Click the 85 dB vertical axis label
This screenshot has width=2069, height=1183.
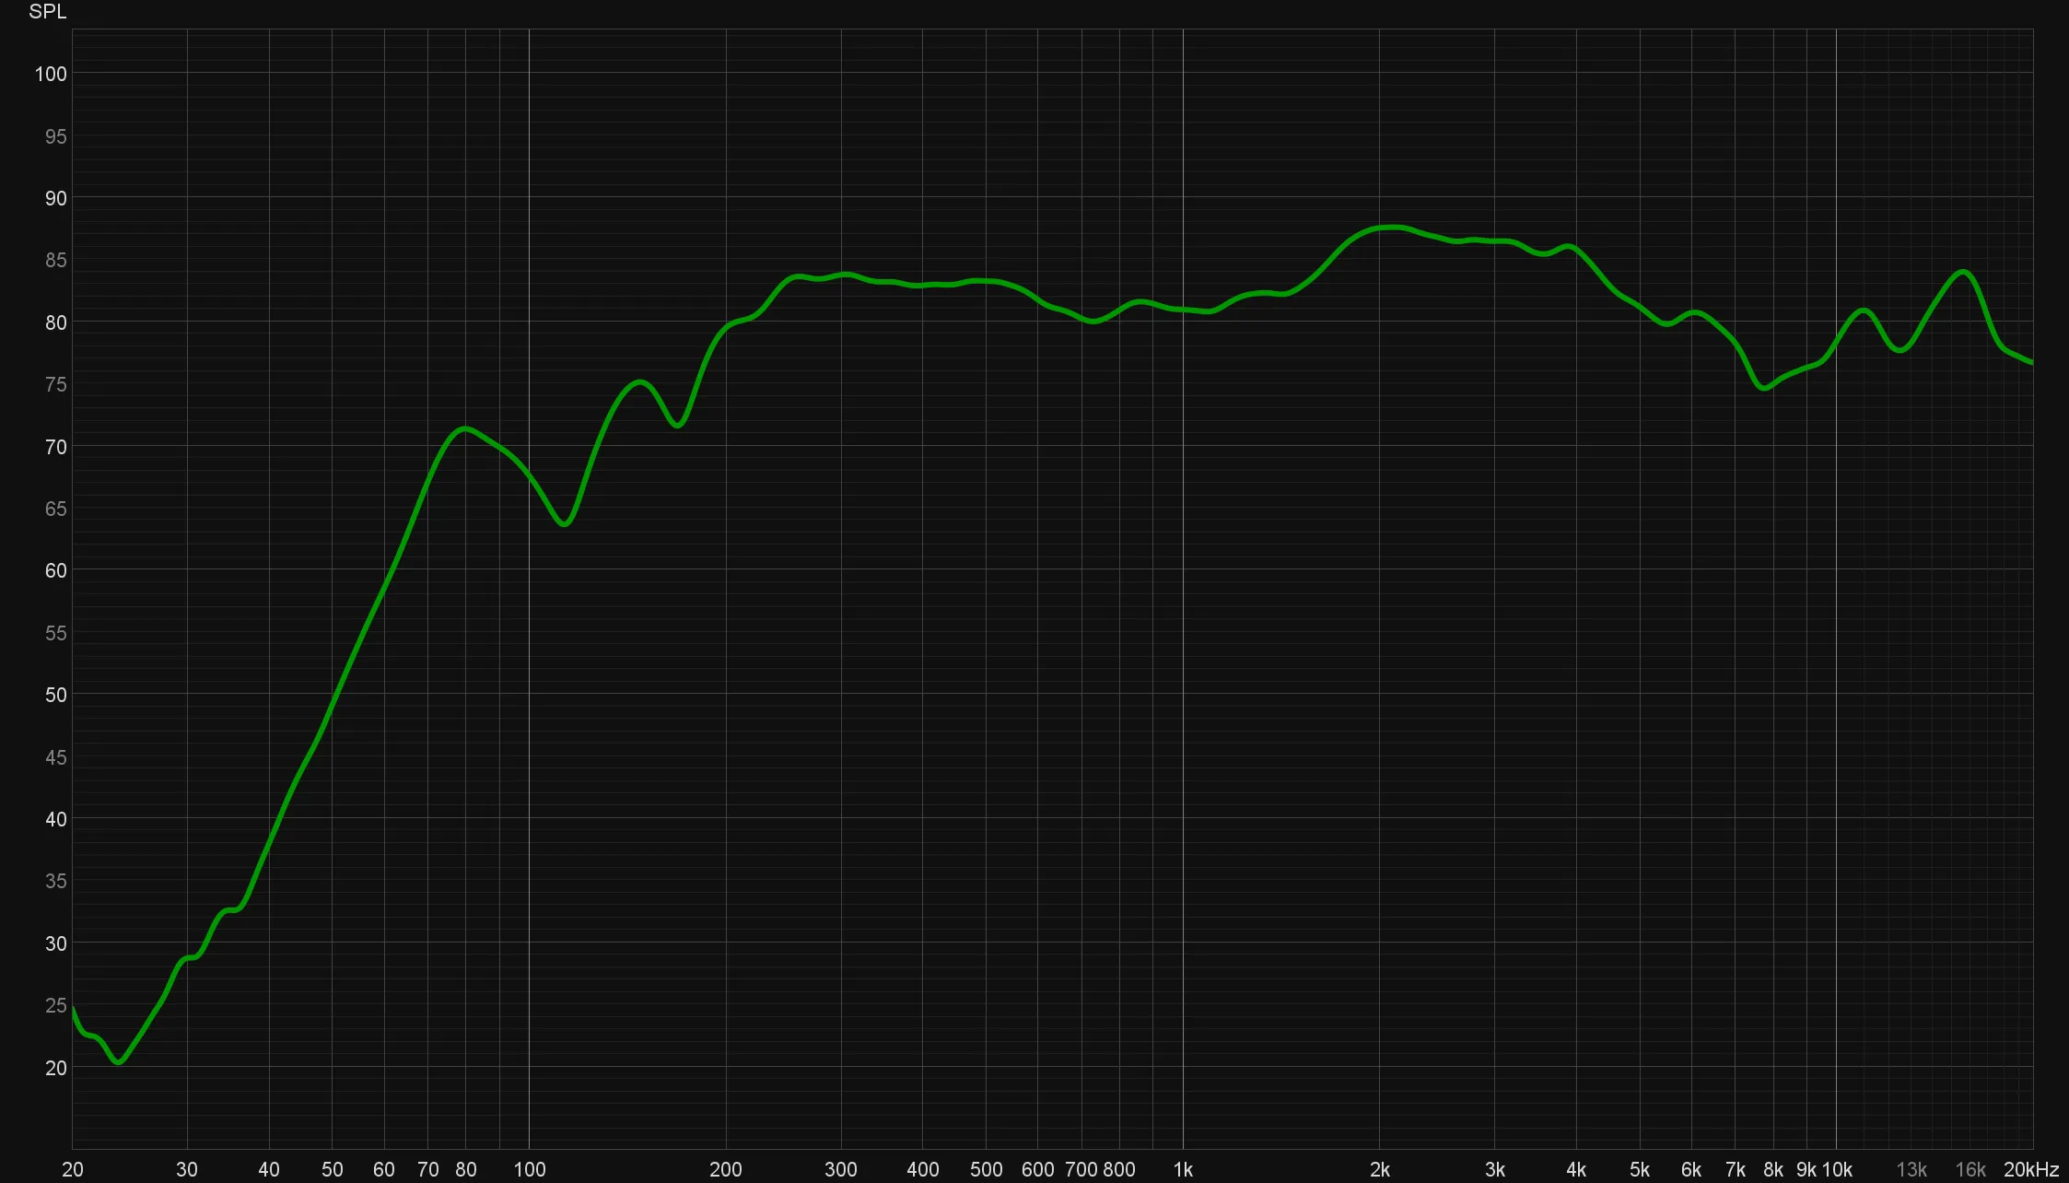[x=55, y=260]
